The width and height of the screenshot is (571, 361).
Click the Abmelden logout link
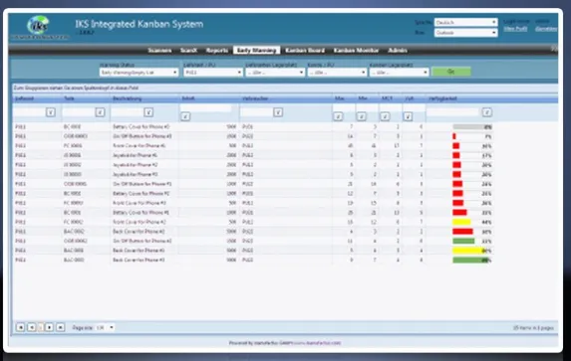(x=546, y=29)
